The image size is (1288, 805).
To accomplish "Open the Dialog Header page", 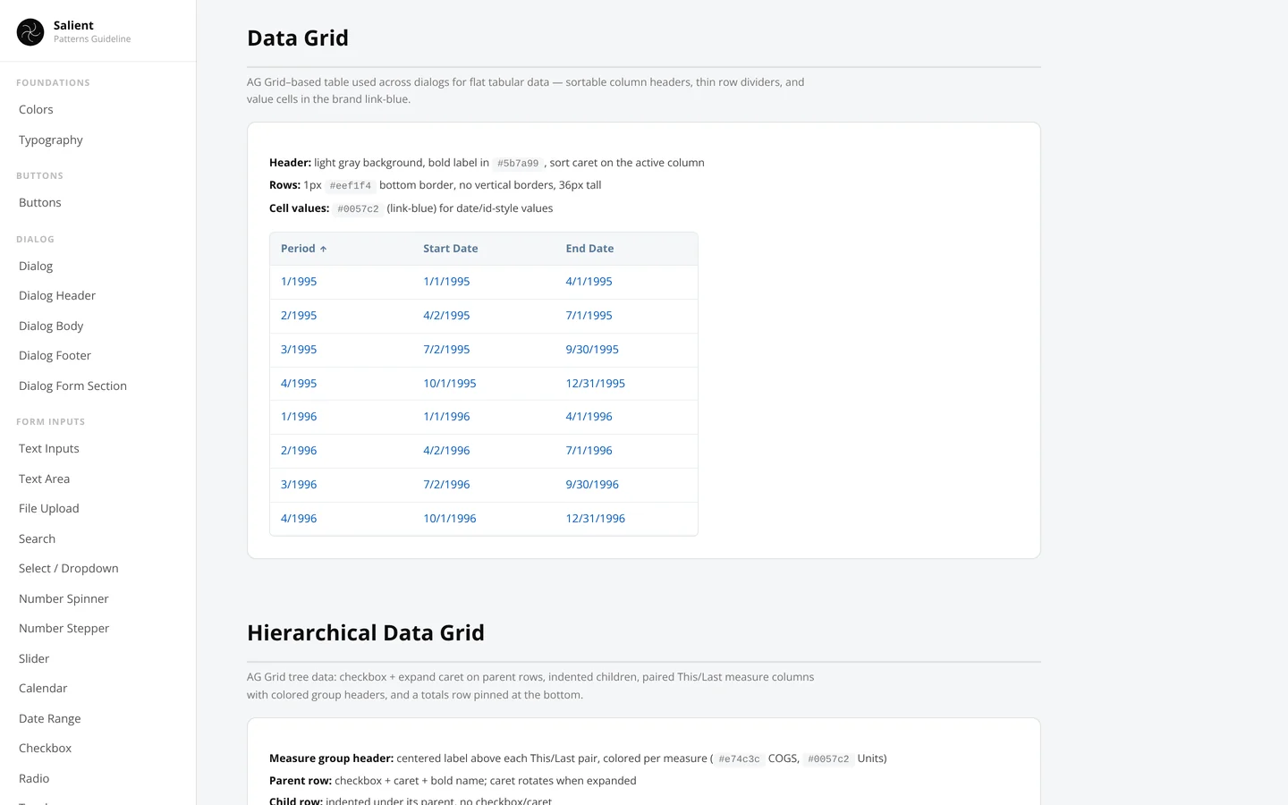I will point(57,295).
